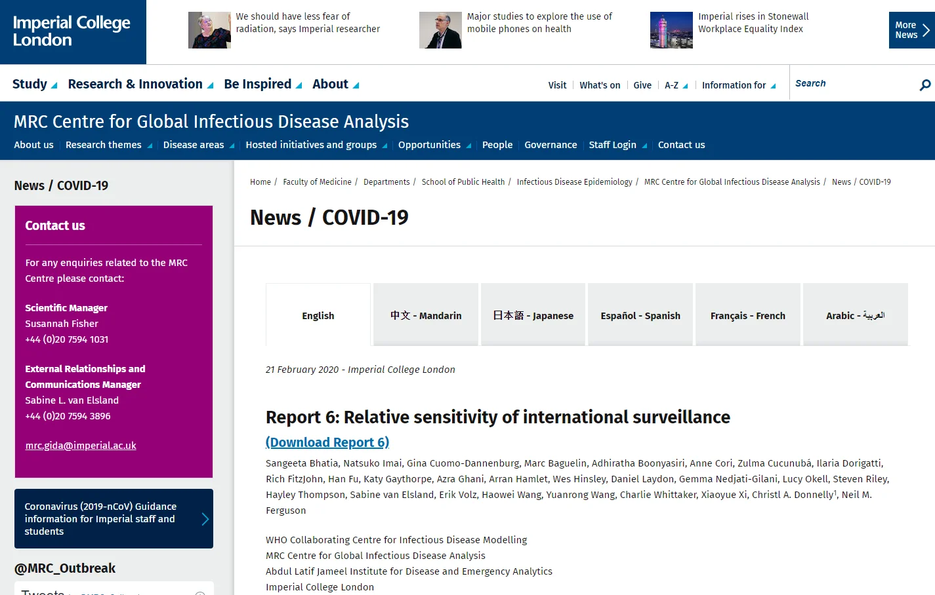The width and height of the screenshot is (935, 595).
Task: Click the Faculty of Medicine breadcrumb
Action: click(317, 182)
